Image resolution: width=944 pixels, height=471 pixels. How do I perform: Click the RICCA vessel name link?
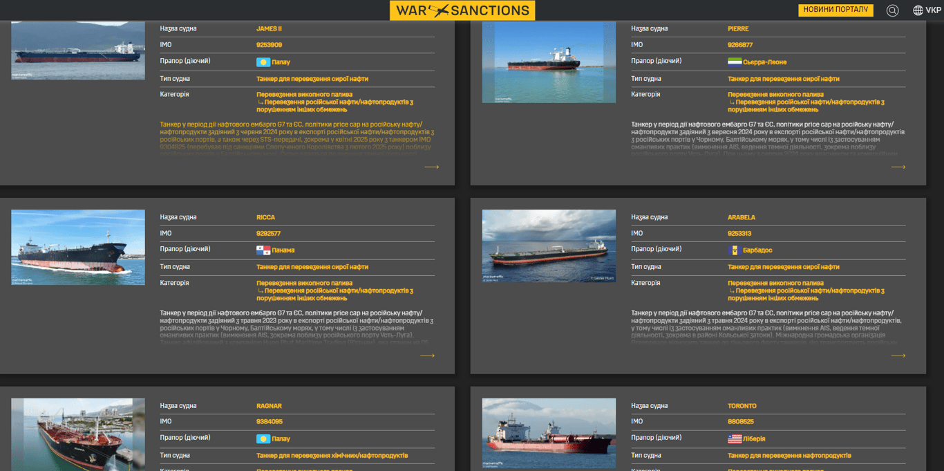(x=265, y=217)
